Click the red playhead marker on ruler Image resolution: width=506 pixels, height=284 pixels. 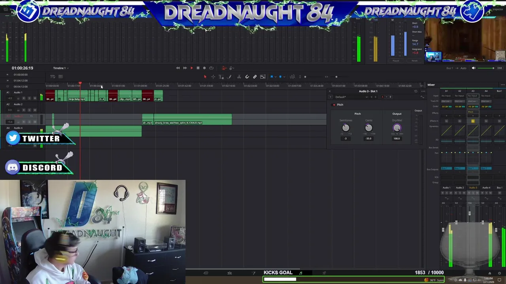tap(80, 84)
